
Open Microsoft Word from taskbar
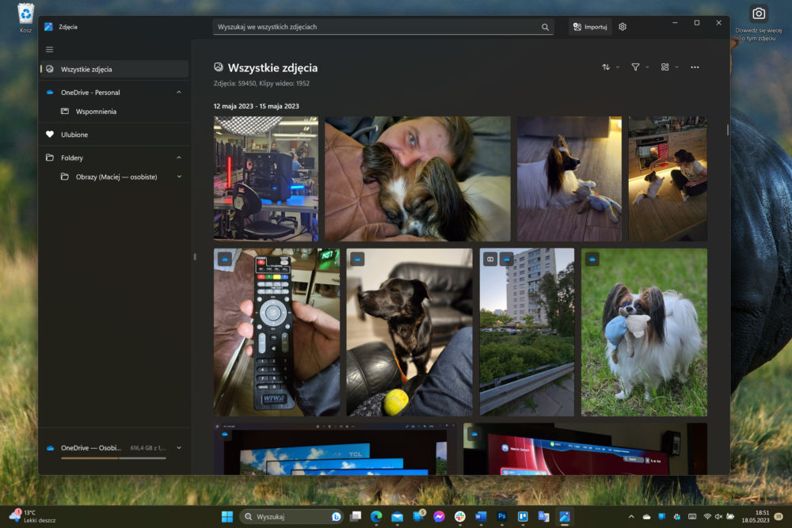(481, 516)
